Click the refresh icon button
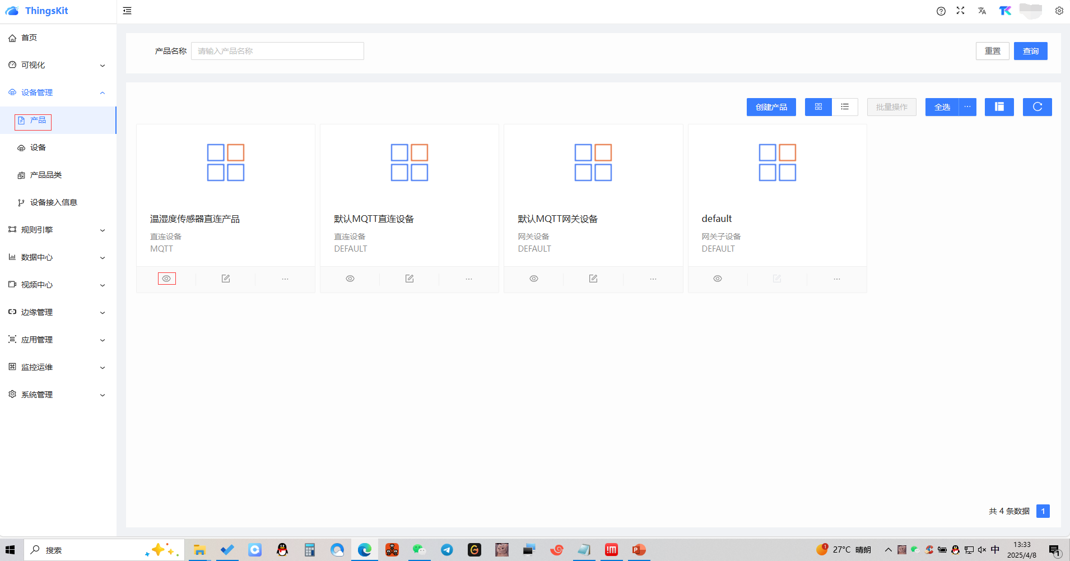The image size is (1070, 561). [x=1037, y=107]
